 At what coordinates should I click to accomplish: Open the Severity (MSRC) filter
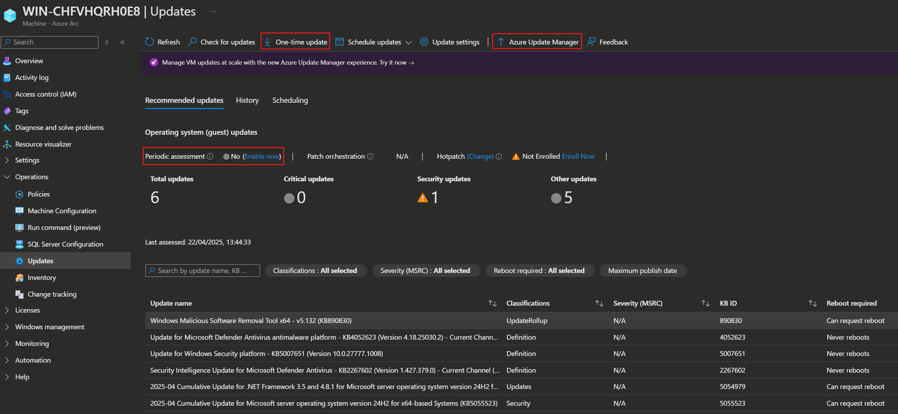click(426, 271)
